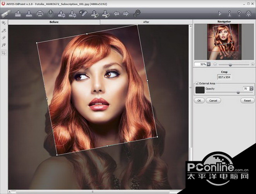
Task: Open the Help question mark icon
Action: [239, 14]
